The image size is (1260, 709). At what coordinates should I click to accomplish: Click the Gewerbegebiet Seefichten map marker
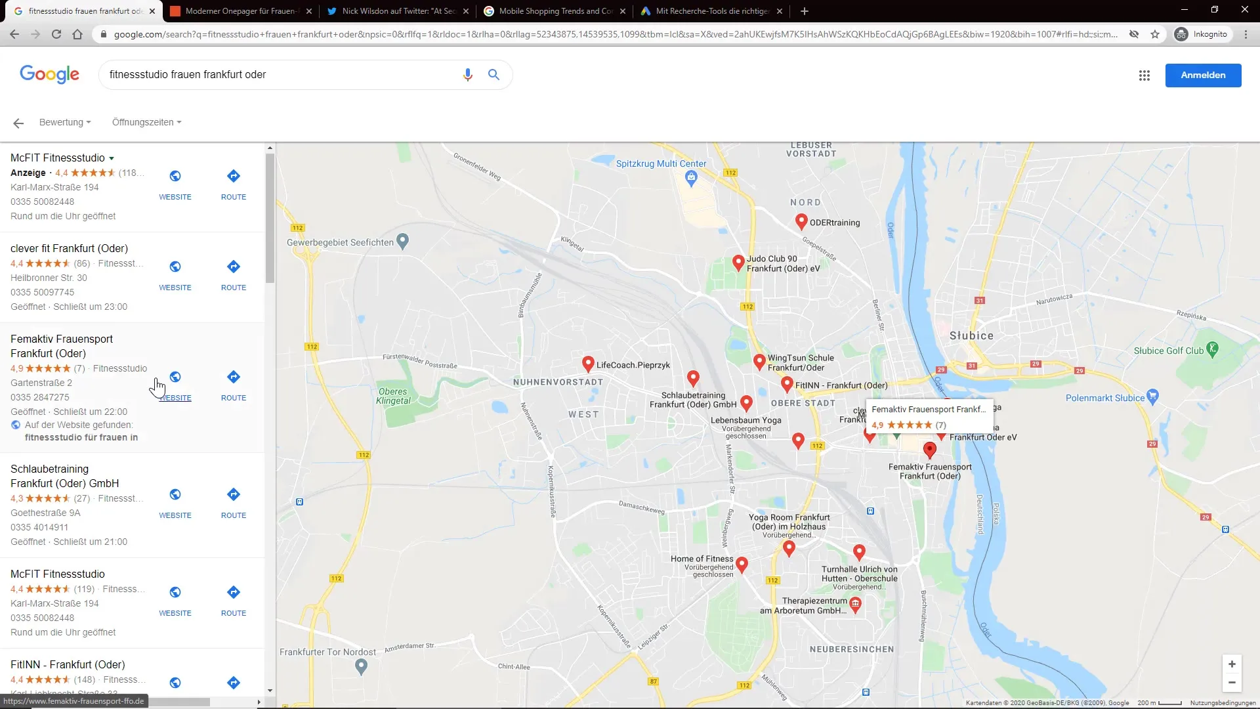(x=403, y=242)
